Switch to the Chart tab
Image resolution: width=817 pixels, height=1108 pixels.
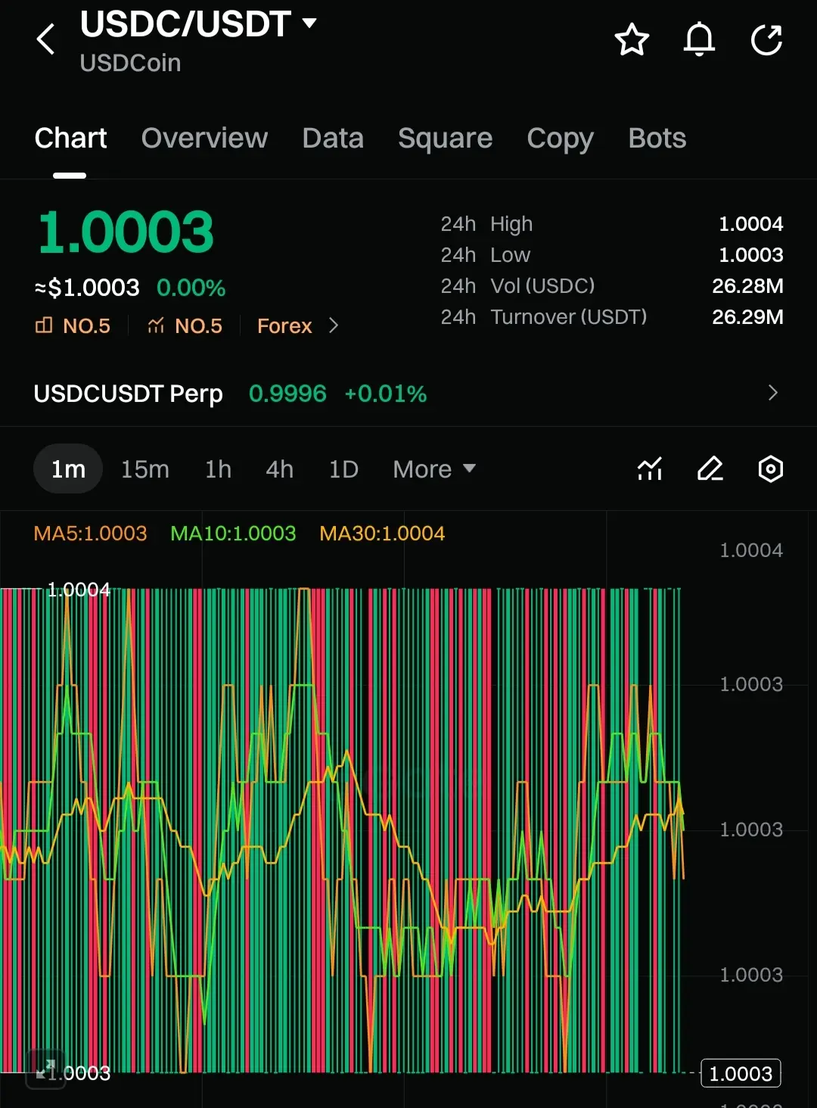(70, 138)
